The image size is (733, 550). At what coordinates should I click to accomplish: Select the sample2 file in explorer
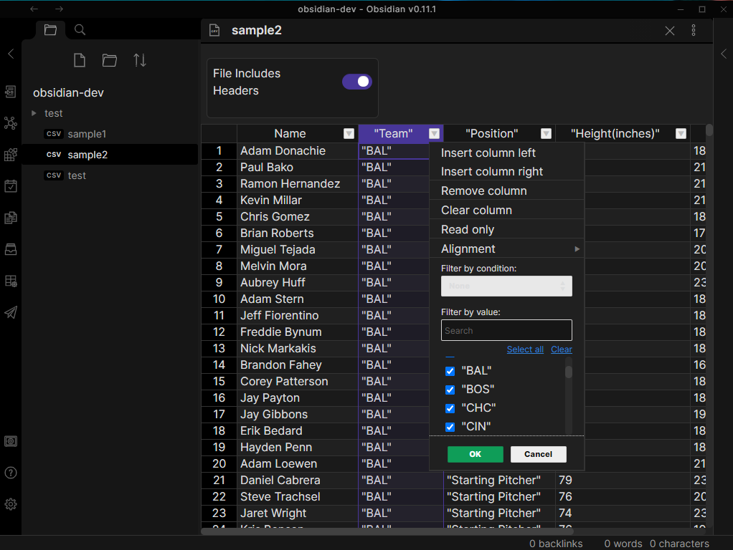110,155
